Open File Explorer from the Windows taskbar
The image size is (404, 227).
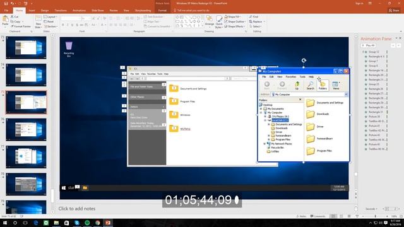point(56,223)
